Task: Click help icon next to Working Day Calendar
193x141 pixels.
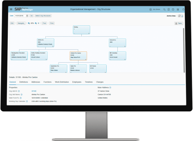Action: click(x=27, y=102)
